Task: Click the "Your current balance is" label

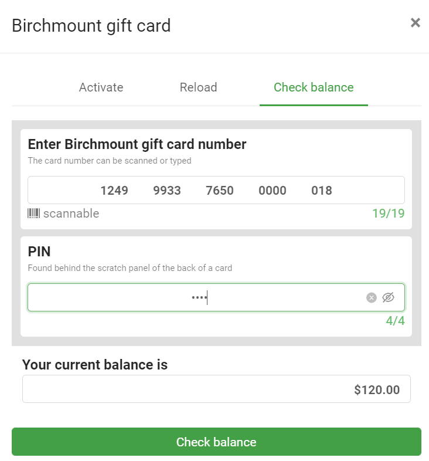Action: [x=95, y=365]
